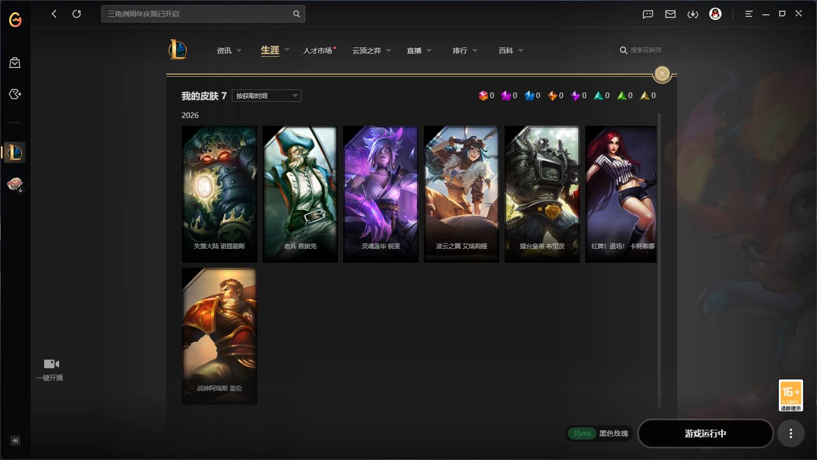The height and width of the screenshot is (460, 817).
Task: Open the QQ penguin user avatar
Action: [x=715, y=14]
